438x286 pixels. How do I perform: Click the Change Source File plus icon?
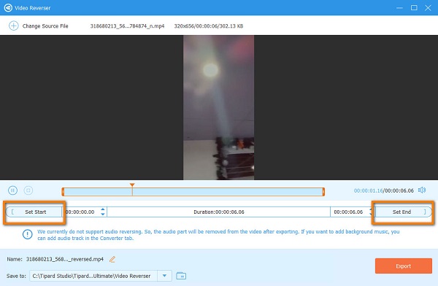click(x=13, y=26)
